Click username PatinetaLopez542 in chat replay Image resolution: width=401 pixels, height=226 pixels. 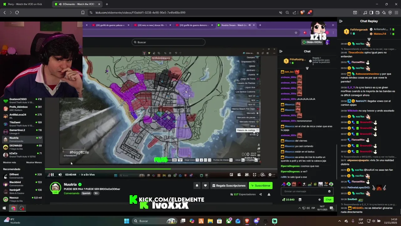(x=359, y=187)
